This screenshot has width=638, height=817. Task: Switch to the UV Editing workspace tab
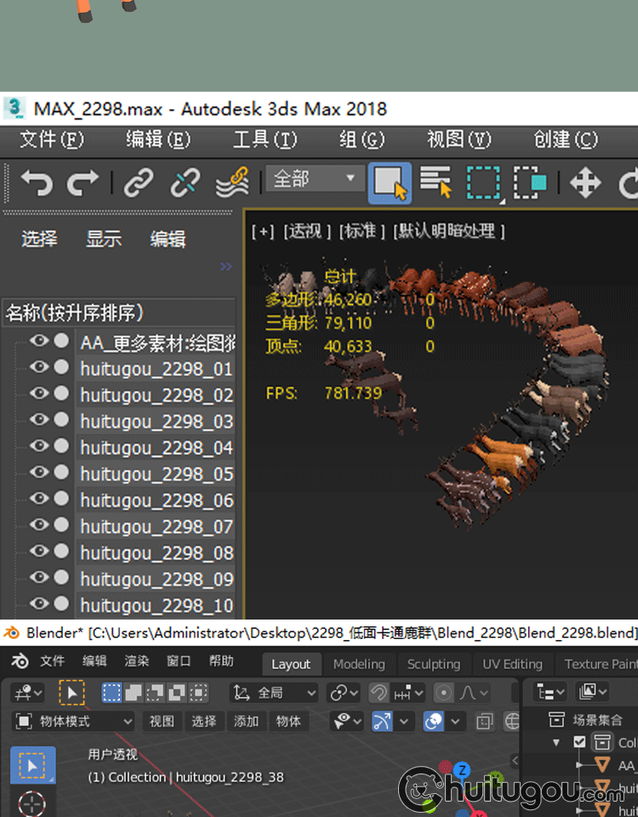pos(512,665)
